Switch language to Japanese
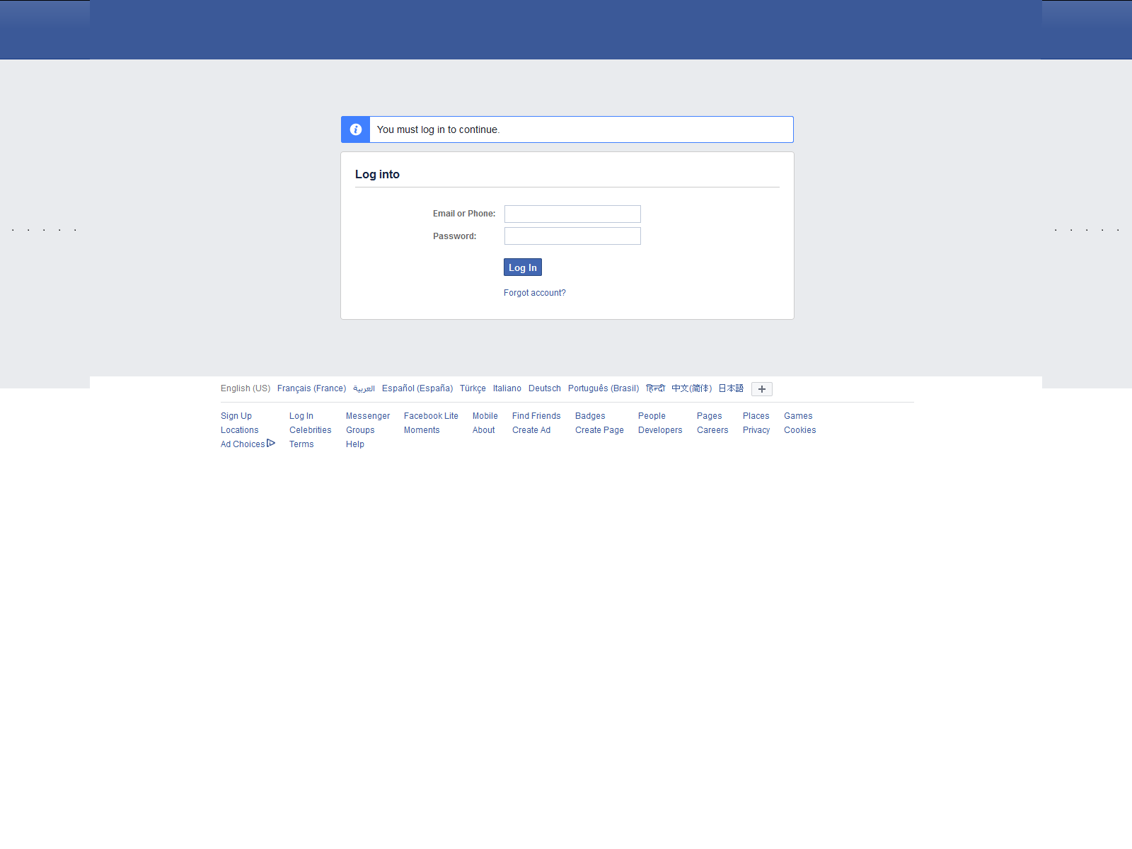Screen dimensions: 1132x849 [x=731, y=388]
